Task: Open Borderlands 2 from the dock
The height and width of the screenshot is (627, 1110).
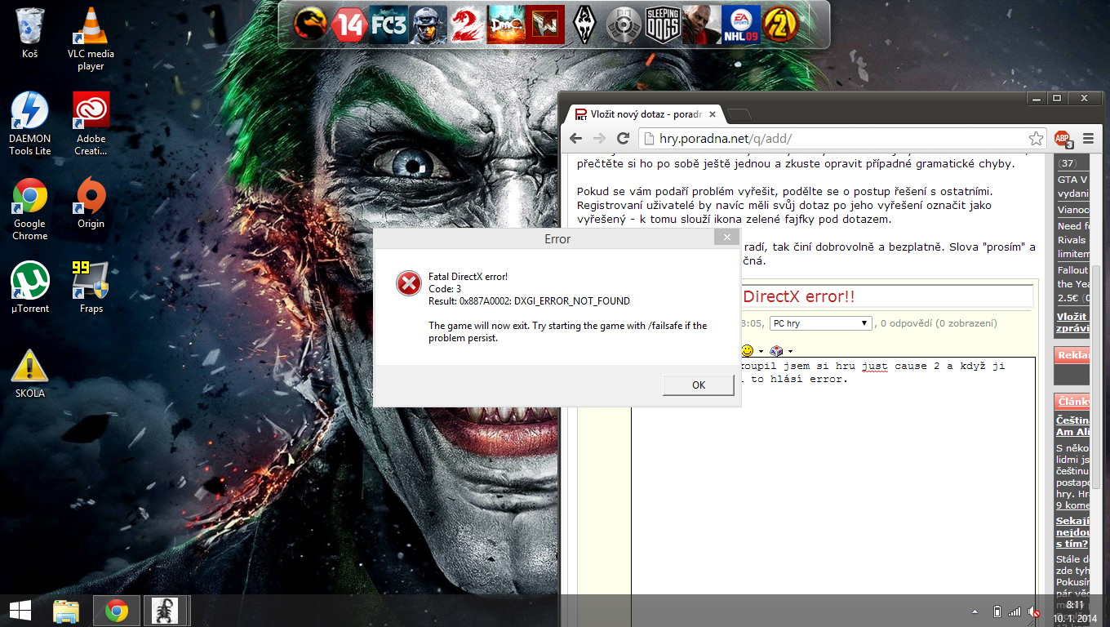Action: coord(779,24)
